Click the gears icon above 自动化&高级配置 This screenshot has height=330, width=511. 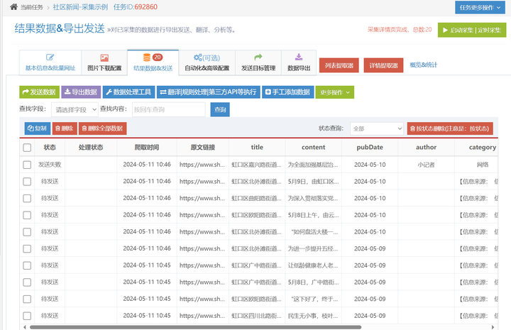pos(197,57)
